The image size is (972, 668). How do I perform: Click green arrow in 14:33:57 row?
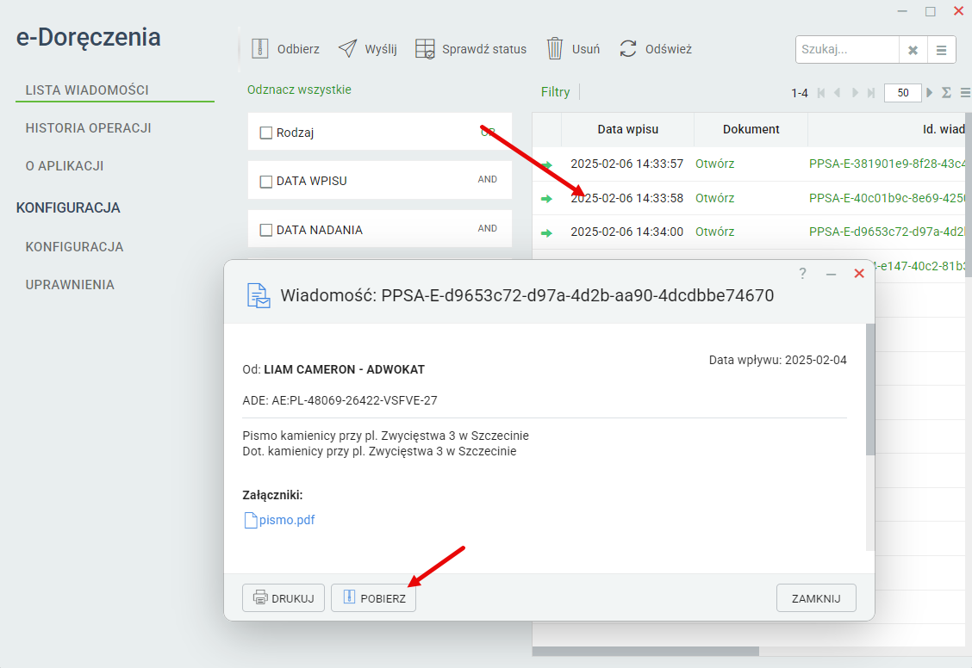(546, 164)
